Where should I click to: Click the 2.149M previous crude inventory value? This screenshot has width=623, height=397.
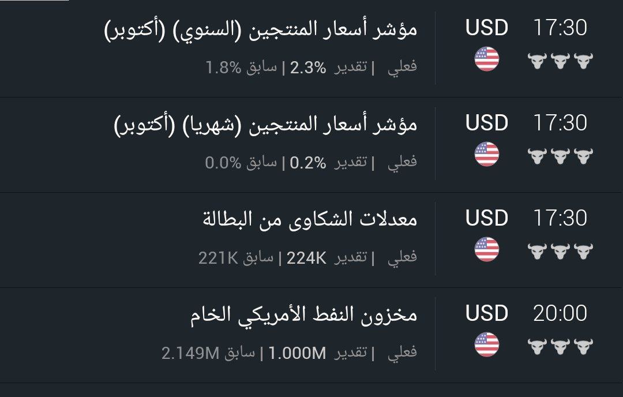point(190,353)
